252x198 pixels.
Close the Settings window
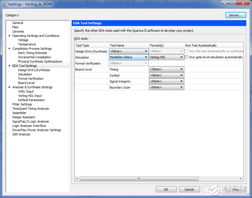pos(243,3)
